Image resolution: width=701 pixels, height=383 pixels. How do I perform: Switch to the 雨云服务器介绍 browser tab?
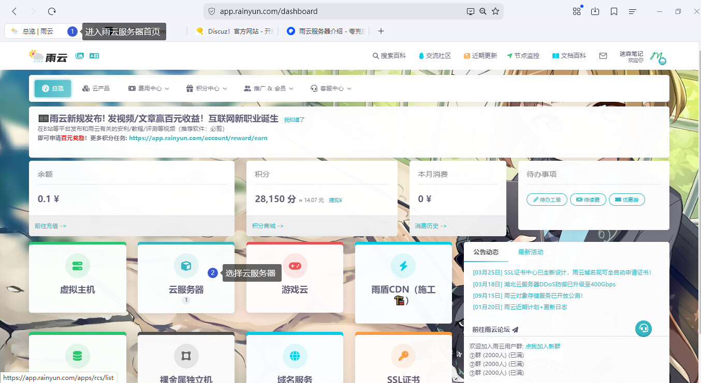click(x=325, y=31)
